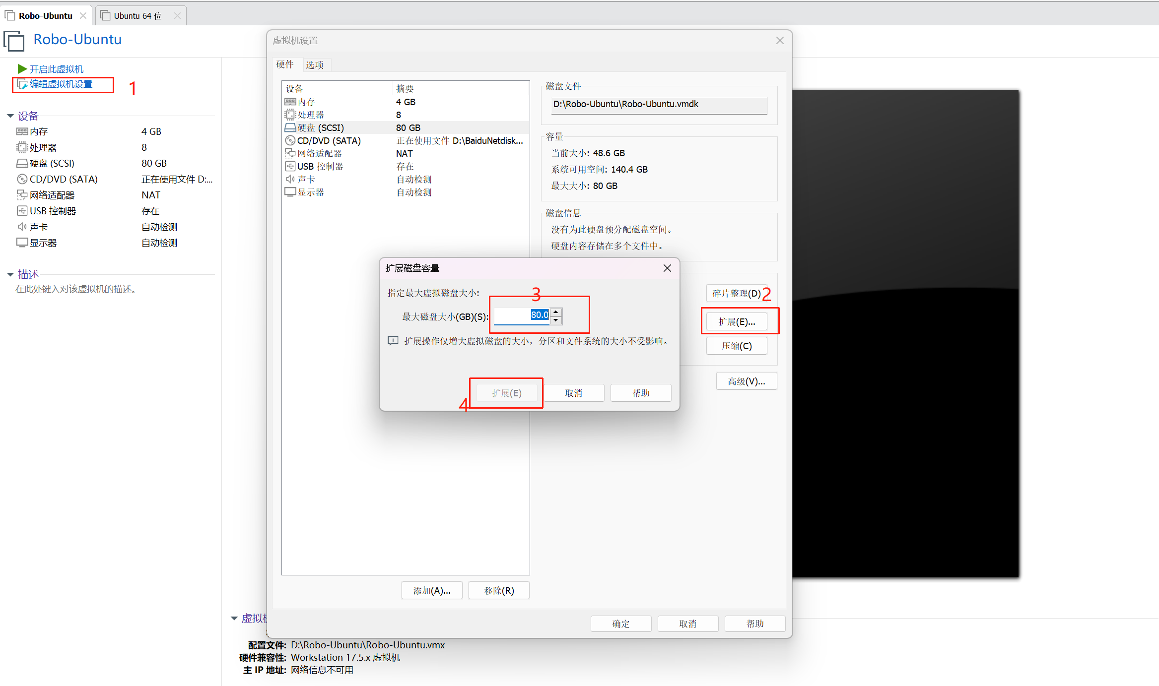This screenshot has height=686, width=1159.
Task: Increase max disk size with up arrow
Action: tap(556, 312)
